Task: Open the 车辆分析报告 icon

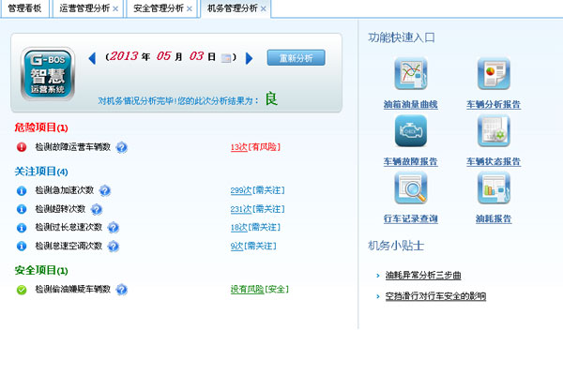Action: 493,74
